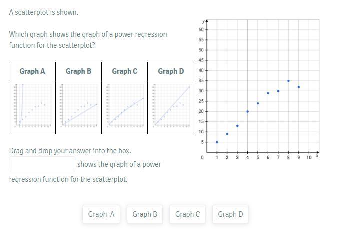
Task: Choose the Graph D answer chip
Action: [230, 214]
